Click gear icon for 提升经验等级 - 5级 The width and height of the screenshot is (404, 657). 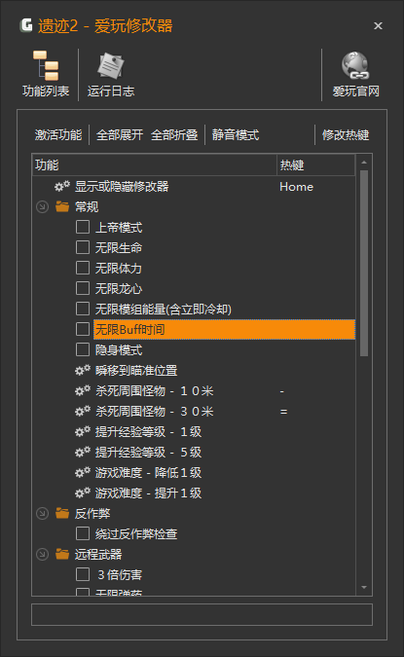[x=82, y=452]
